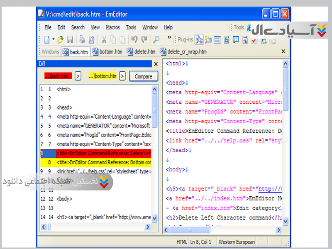Undo the last edit via toolbar arrow

click(134, 40)
